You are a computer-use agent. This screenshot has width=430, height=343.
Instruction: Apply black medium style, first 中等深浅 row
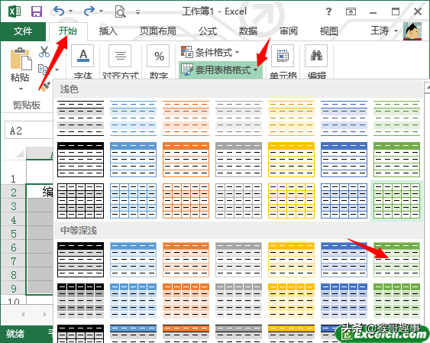[81, 260]
